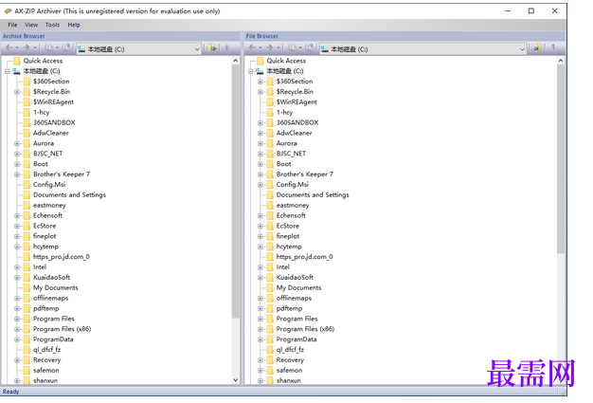Click the KuaidaoSoft folder icon in File Browser
This screenshot has width=593, height=403.
270,278
